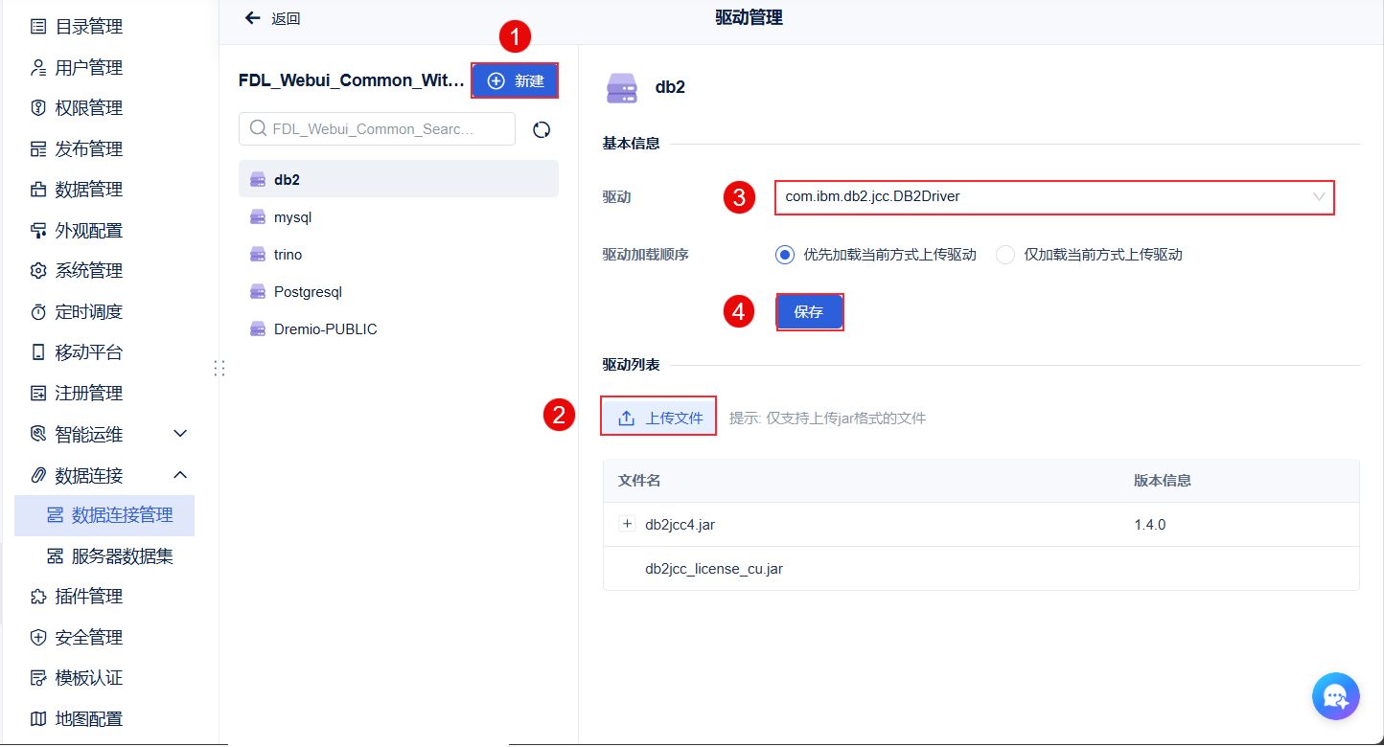Expand the db2jcc4.jar row with plus icon
The image size is (1384, 747).
coord(628,524)
